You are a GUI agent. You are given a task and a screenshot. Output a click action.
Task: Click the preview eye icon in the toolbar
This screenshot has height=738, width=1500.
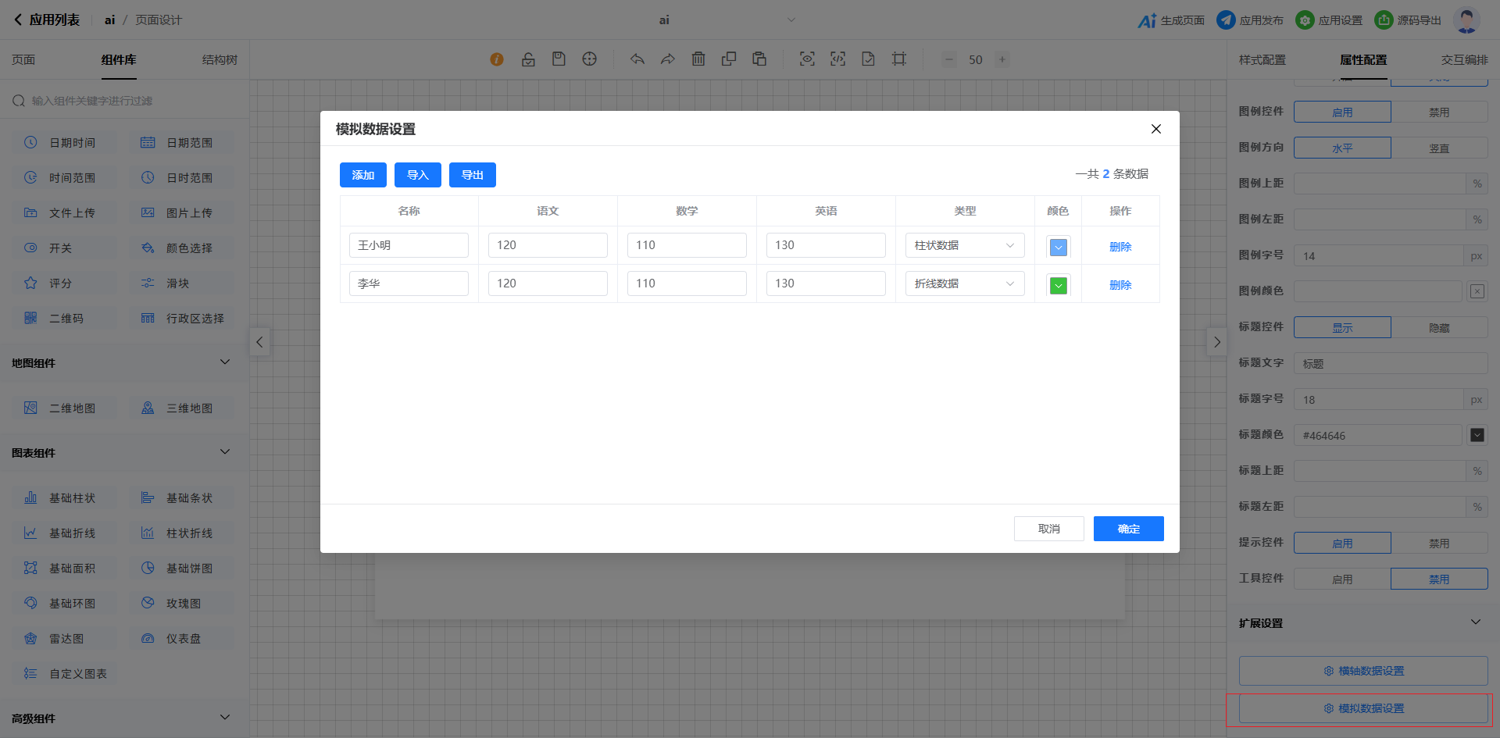point(807,59)
